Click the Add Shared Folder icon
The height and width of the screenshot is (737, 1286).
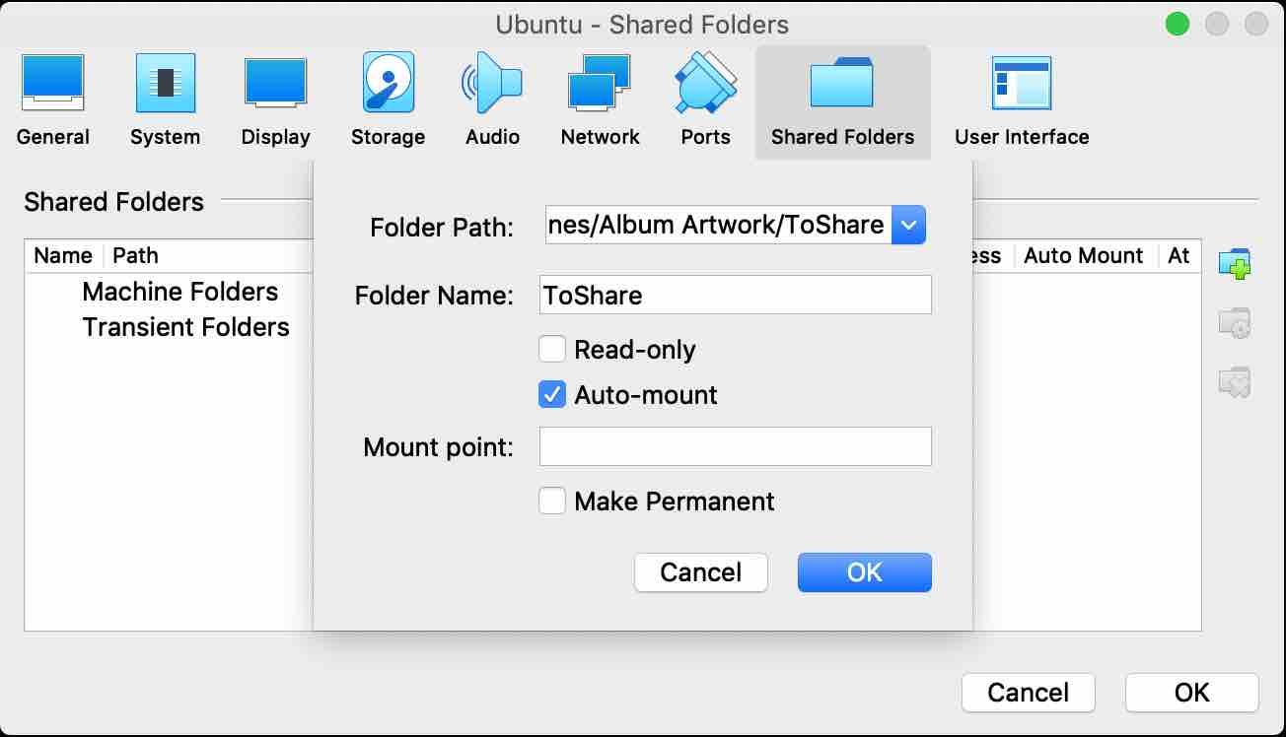(1236, 263)
